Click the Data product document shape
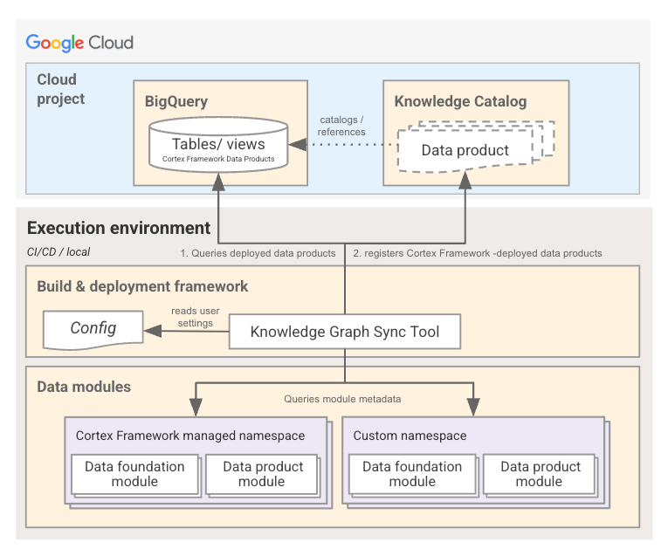This screenshot has height=556, width=668. (465, 151)
